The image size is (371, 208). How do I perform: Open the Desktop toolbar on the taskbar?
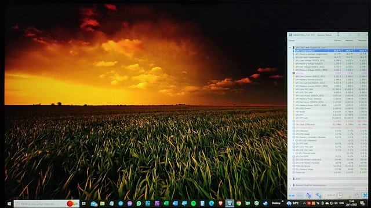pos(276,203)
